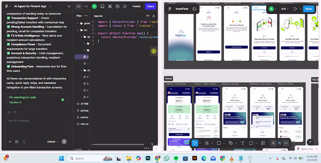Click thumbs up feedback icon
The height and width of the screenshot is (163, 321).
pyautogui.click(x=9, y=112)
